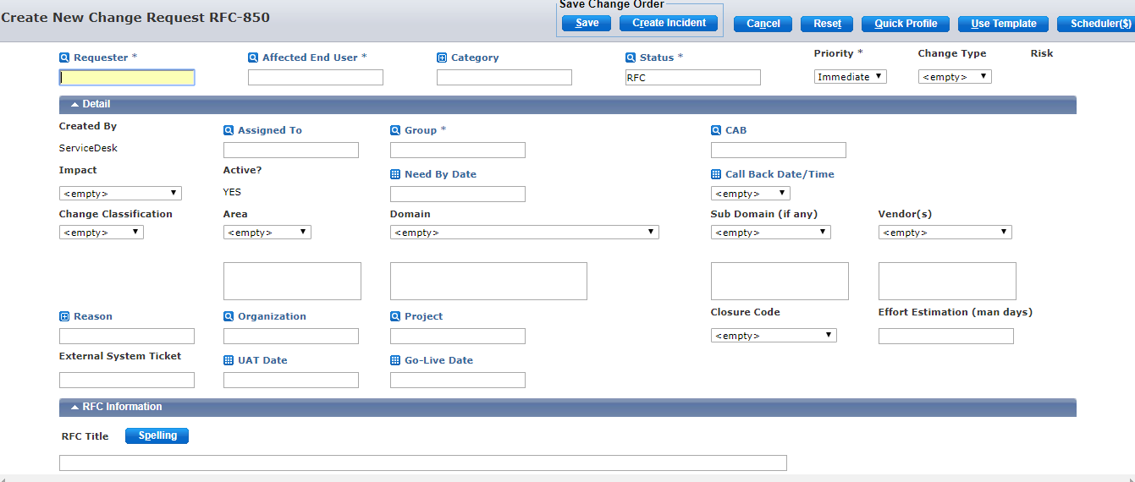1135x482 pixels.
Task: Click the list box under Area
Action: click(x=292, y=281)
